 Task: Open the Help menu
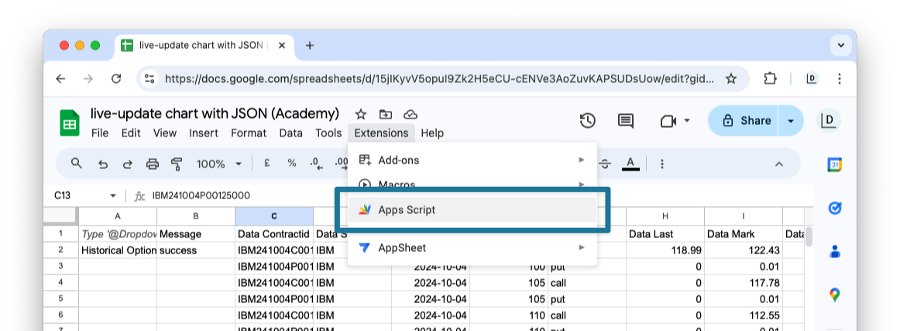point(432,133)
